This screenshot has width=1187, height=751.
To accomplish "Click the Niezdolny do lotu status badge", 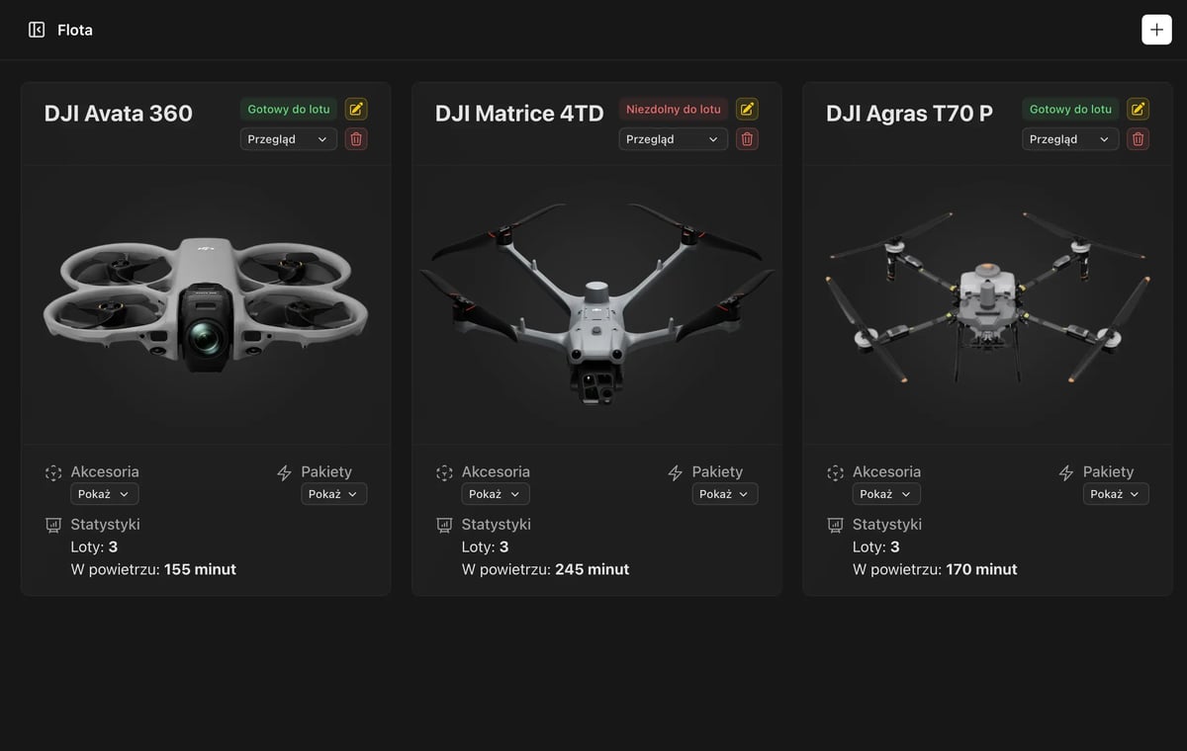I will click(674, 109).
